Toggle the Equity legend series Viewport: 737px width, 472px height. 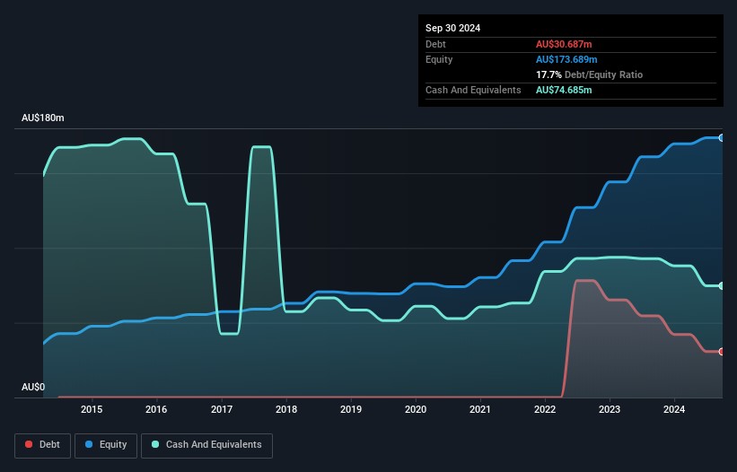pyautogui.click(x=107, y=445)
